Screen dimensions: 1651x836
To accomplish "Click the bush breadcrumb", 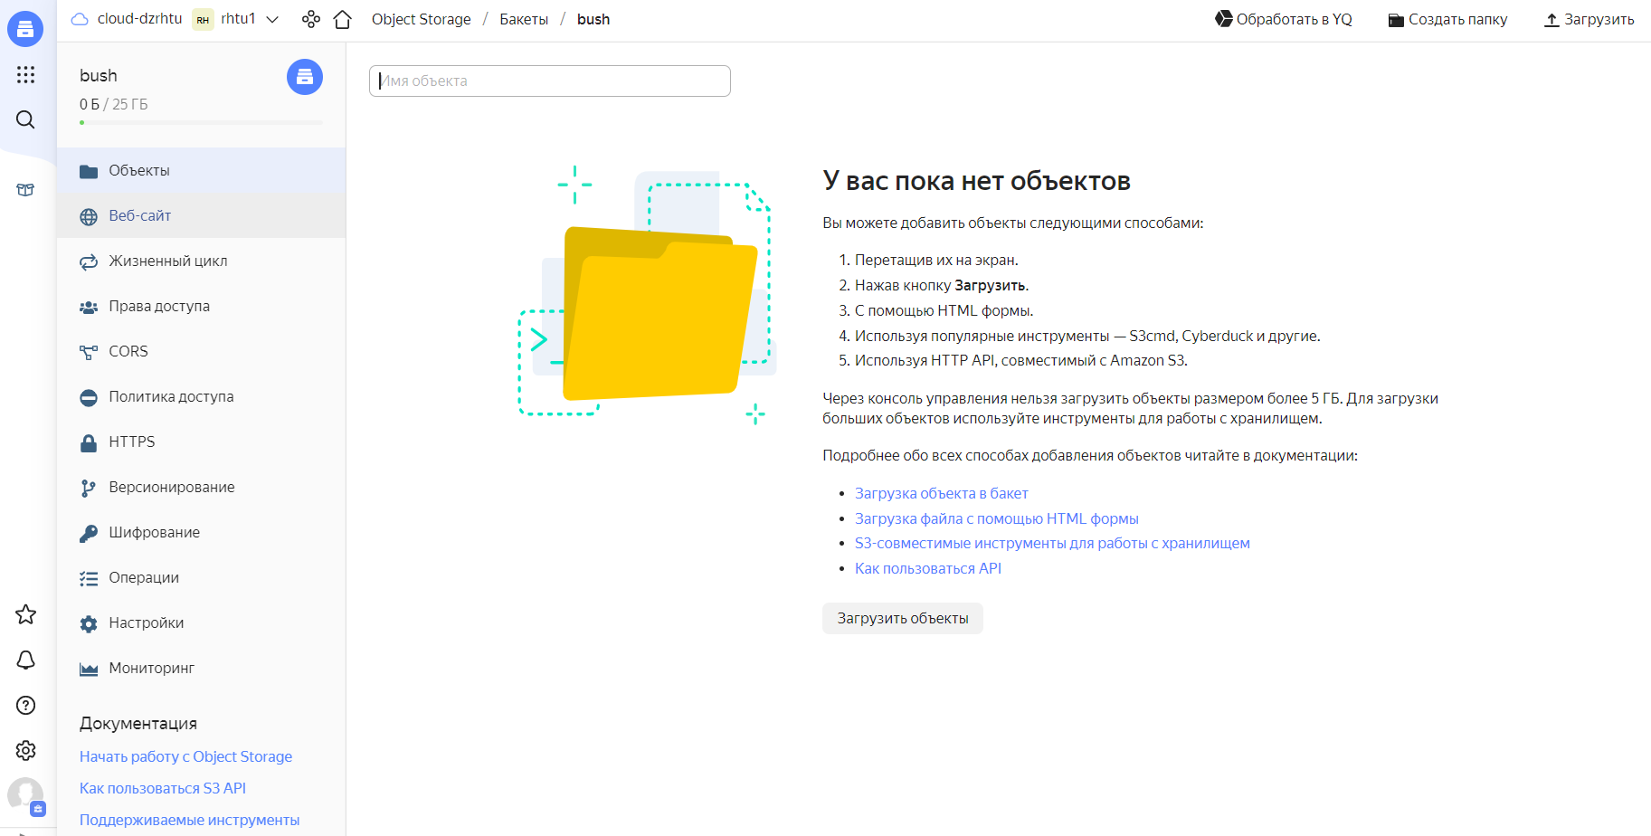I will click(x=593, y=19).
